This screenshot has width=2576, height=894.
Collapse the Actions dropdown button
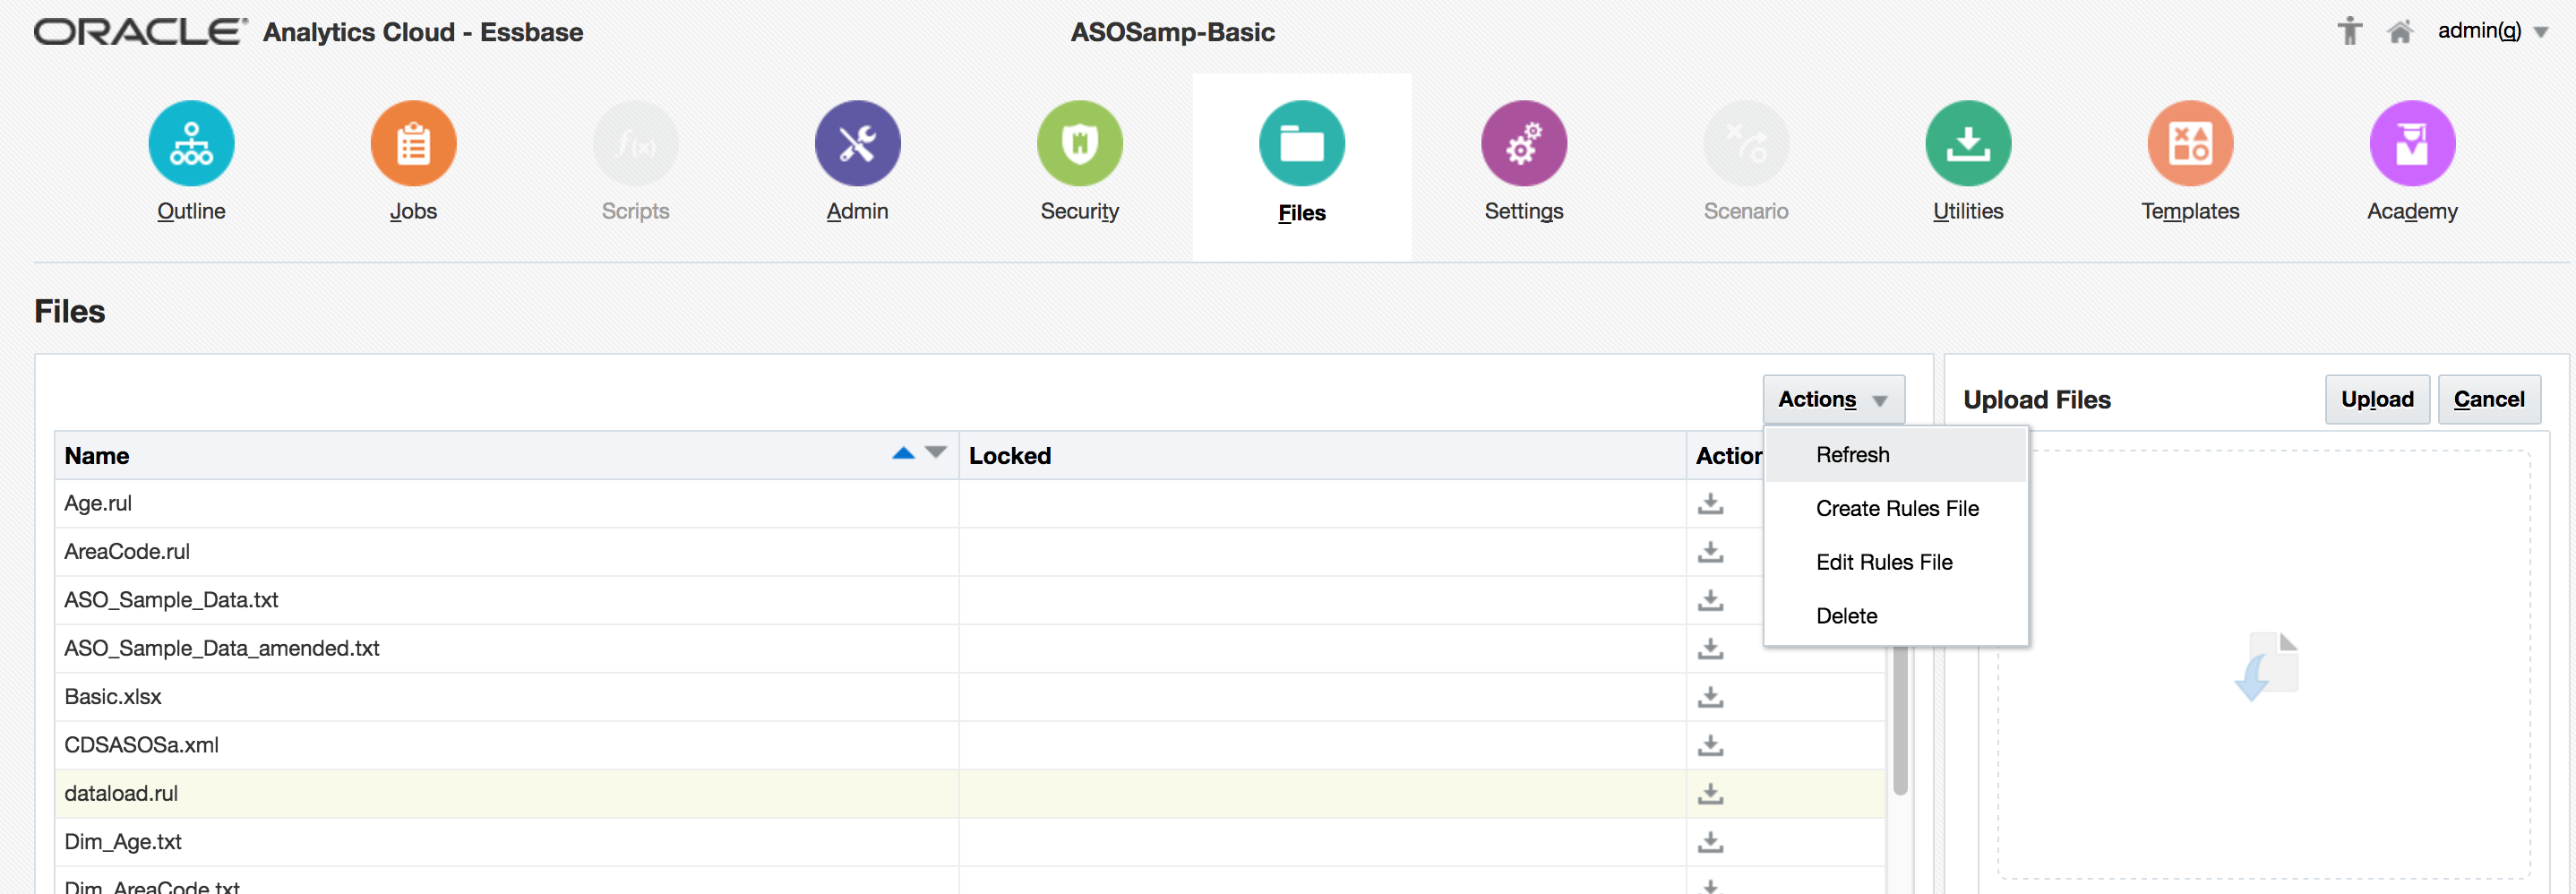coord(1833,399)
